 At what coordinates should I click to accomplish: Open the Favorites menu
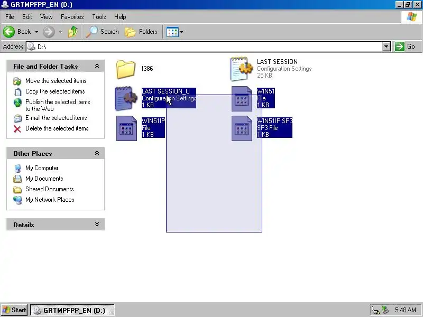coord(72,17)
